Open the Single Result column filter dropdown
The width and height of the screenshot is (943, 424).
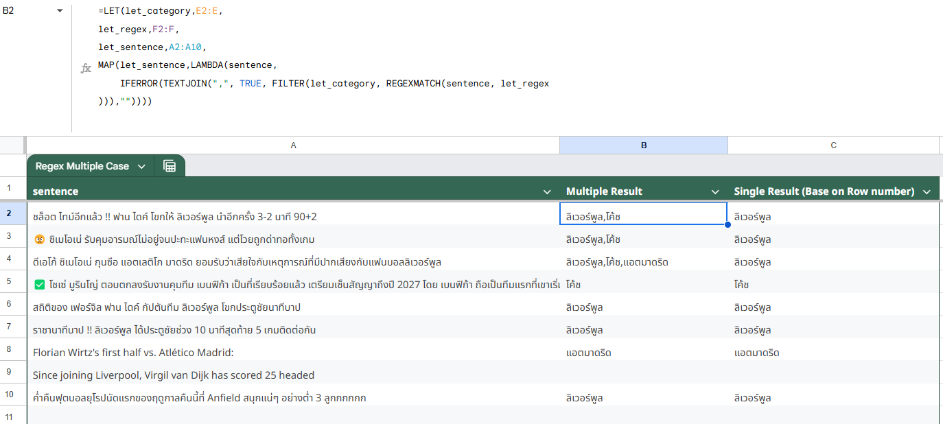pos(927,191)
